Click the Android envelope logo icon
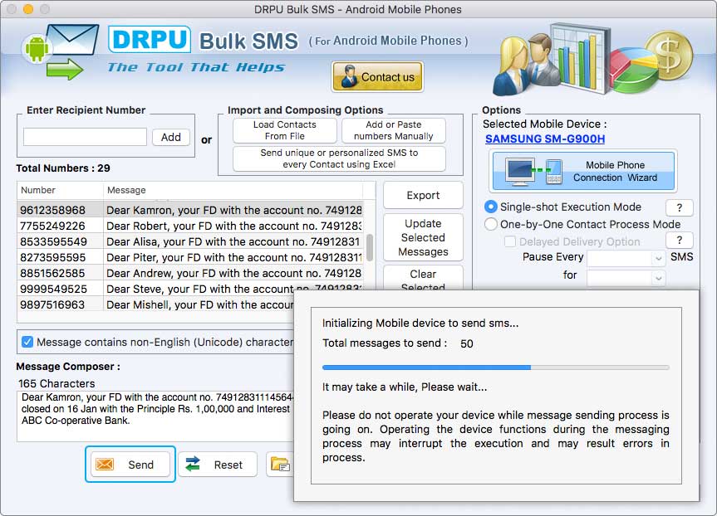Image resolution: width=717 pixels, height=516 pixels. [61, 52]
